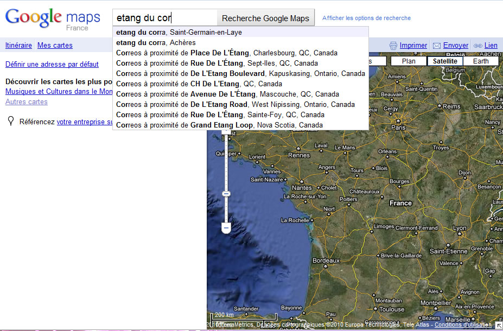Image resolution: width=503 pixels, height=331 pixels.
Task: Click the chain link icon next to Lien
Action: (x=477, y=46)
